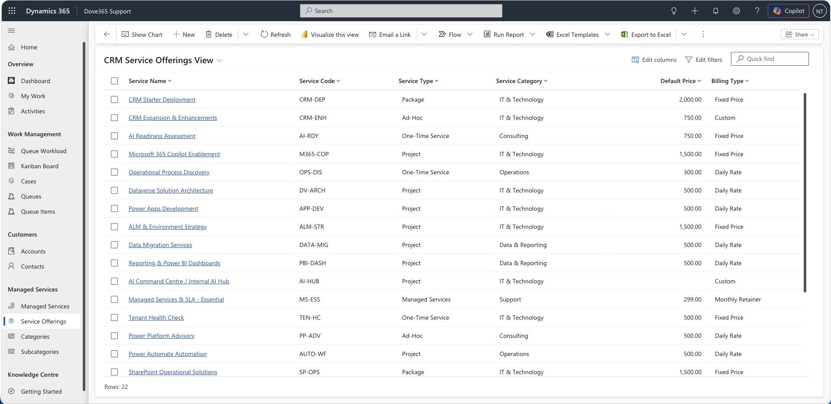Viewport: 831px width, 404px height.
Task: Check the AI Readiness Assessment row checkbox
Action: [114, 136]
